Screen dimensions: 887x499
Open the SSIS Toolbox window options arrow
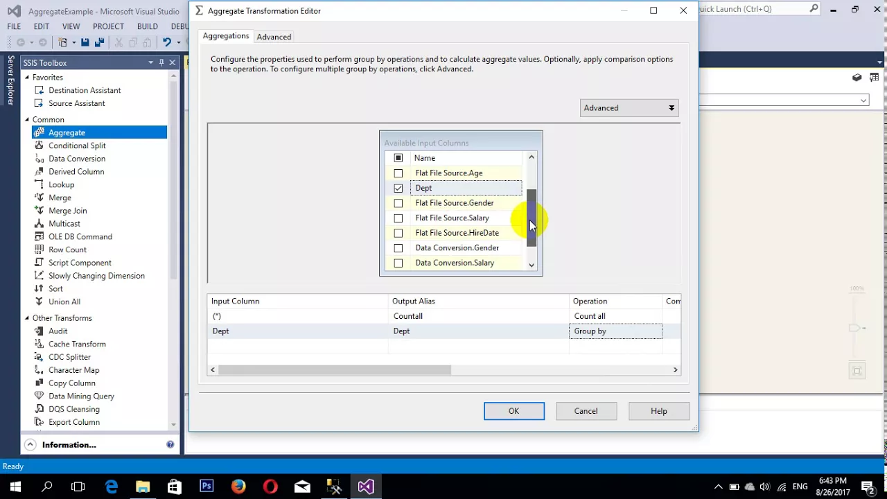point(150,62)
